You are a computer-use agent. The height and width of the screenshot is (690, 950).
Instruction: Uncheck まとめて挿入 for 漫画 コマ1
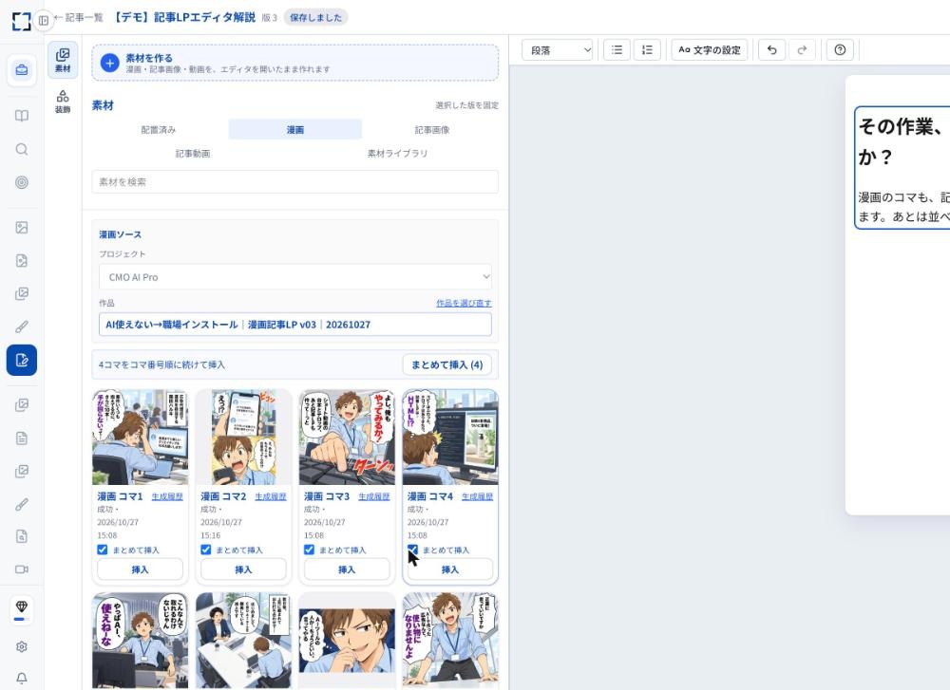pyautogui.click(x=103, y=550)
